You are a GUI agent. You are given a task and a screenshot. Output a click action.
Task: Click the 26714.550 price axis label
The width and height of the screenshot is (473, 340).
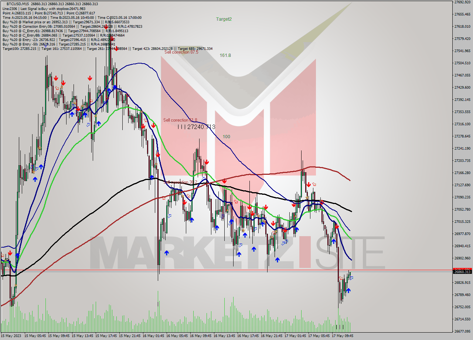tap(462, 319)
